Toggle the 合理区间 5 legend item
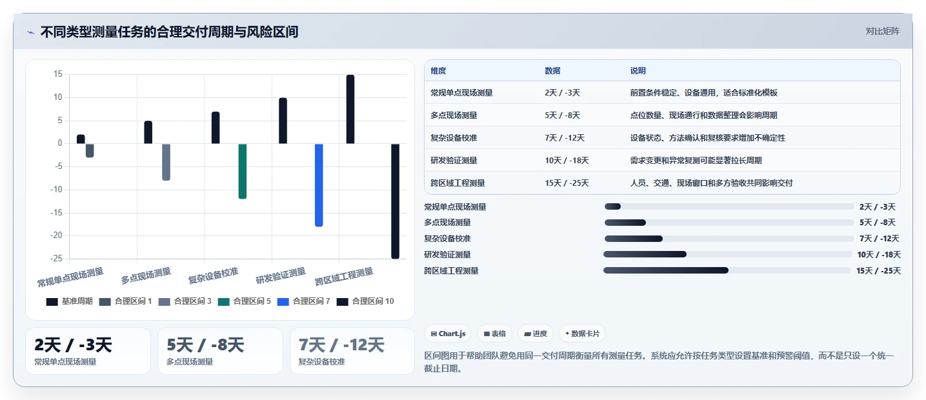The image size is (926, 400). (244, 301)
